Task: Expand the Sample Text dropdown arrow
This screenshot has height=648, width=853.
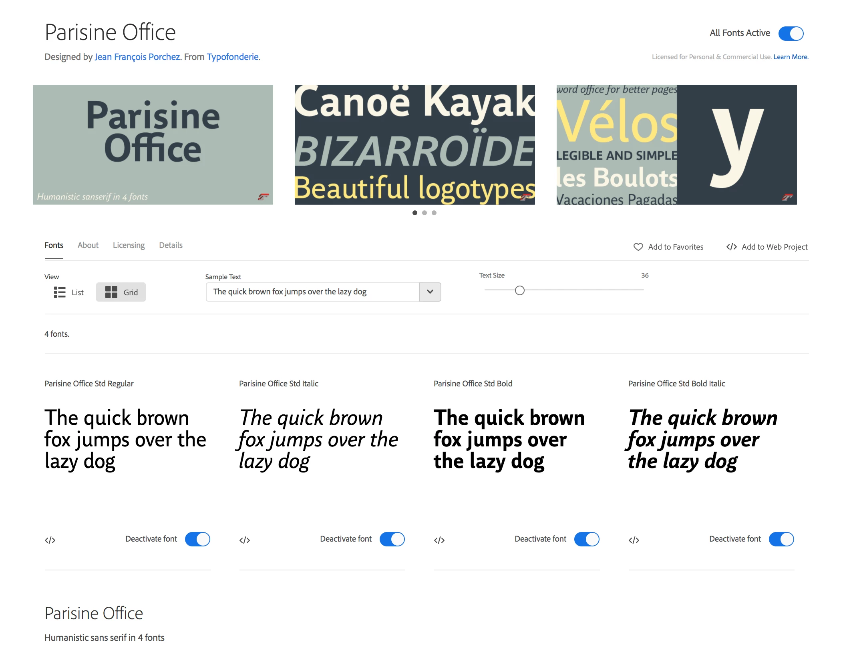Action: point(430,292)
